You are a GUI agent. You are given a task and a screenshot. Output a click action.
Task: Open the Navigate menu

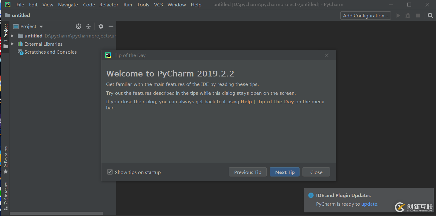[x=68, y=5]
